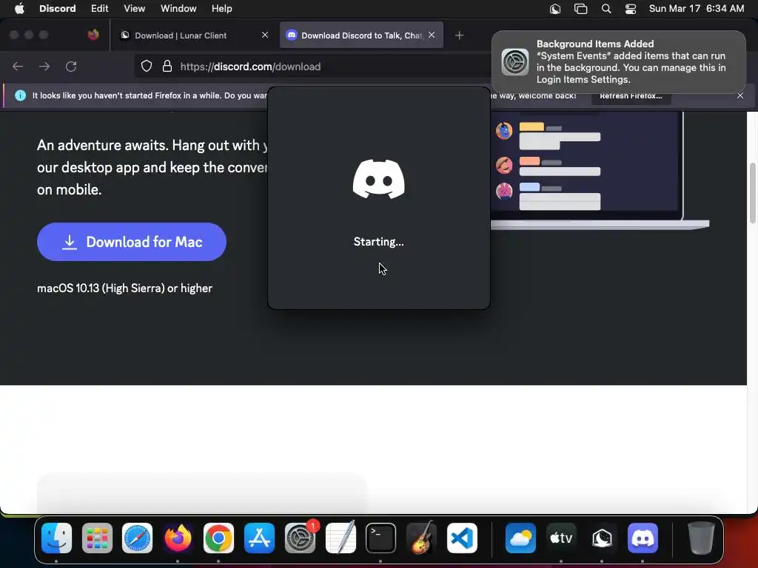This screenshot has width=758, height=568.
Task: Click the Starting... status text
Action: (378, 242)
